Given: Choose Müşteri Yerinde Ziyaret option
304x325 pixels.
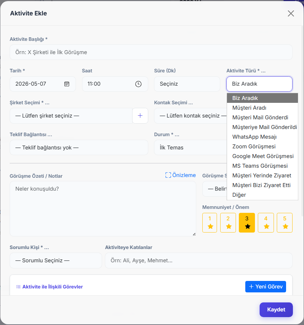Looking at the screenshot, I should click(x=262, y=176).
